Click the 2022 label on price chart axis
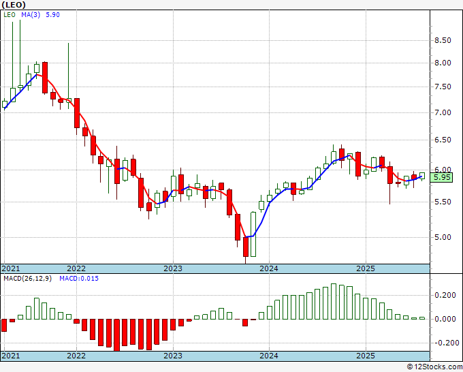 pos(76,268)
